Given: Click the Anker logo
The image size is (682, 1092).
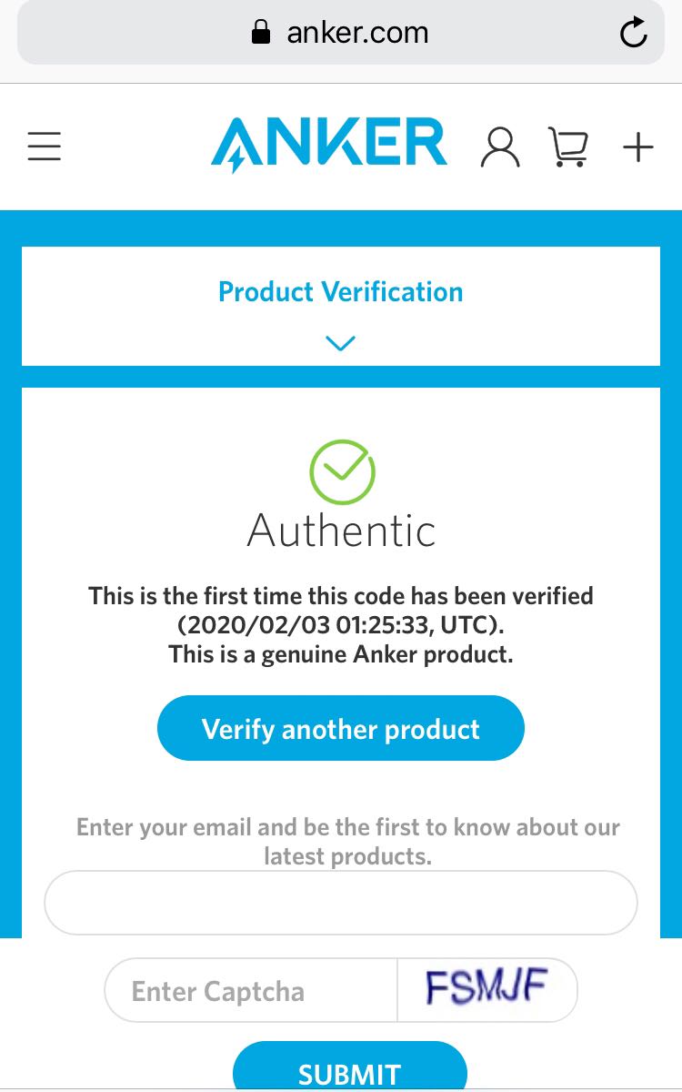Looking at the screenshot, I should point(329,145).
